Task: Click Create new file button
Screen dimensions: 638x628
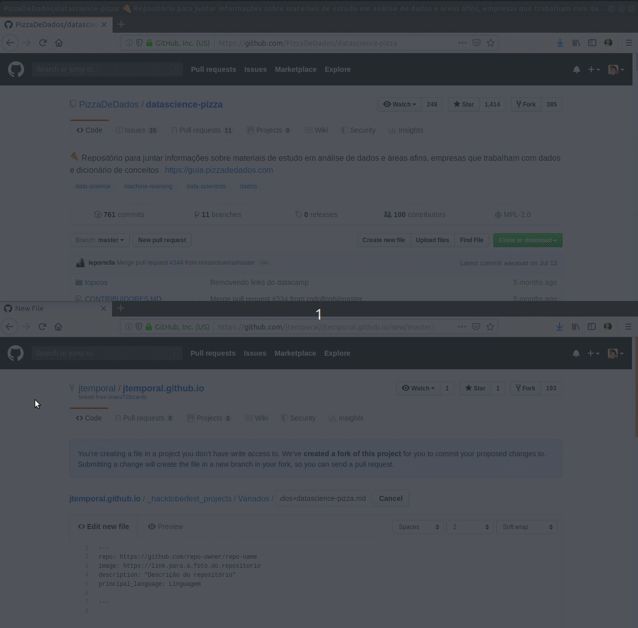Action: [x=384, y=240]
